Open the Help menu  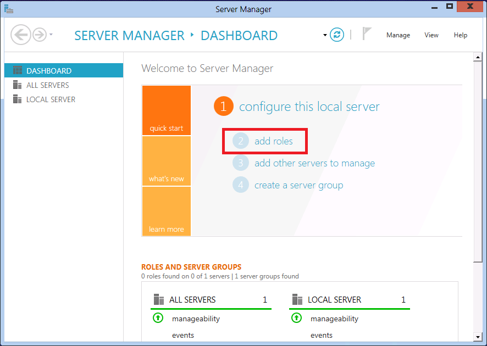pyautogui.click(x=461, y=35)
